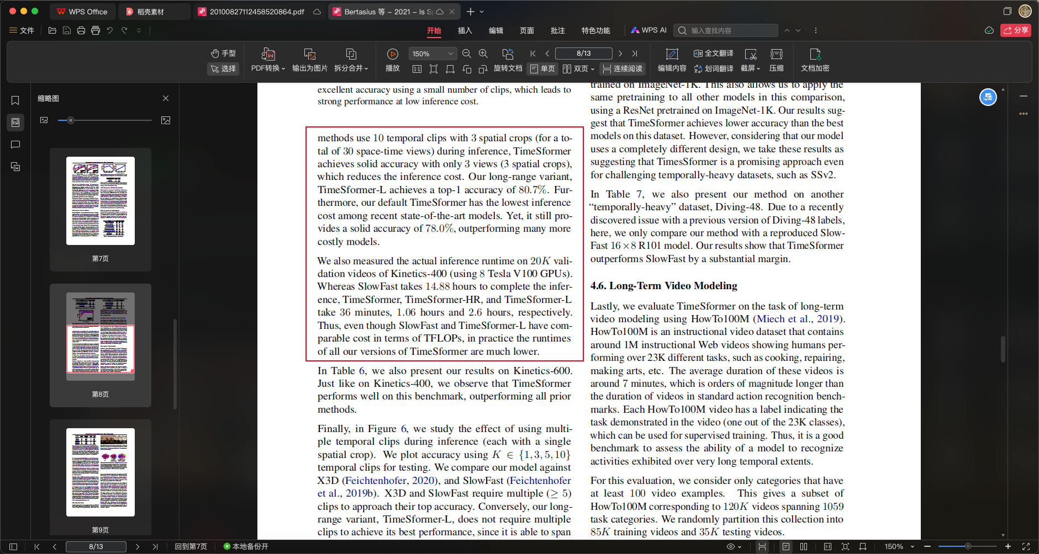1039x554 pixels.
Task: Select the 手型 hand tool
Action: 223,54
